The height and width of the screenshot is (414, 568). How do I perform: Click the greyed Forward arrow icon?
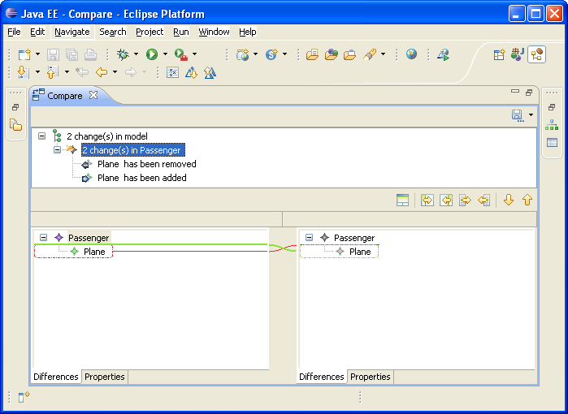coord(130,72)
